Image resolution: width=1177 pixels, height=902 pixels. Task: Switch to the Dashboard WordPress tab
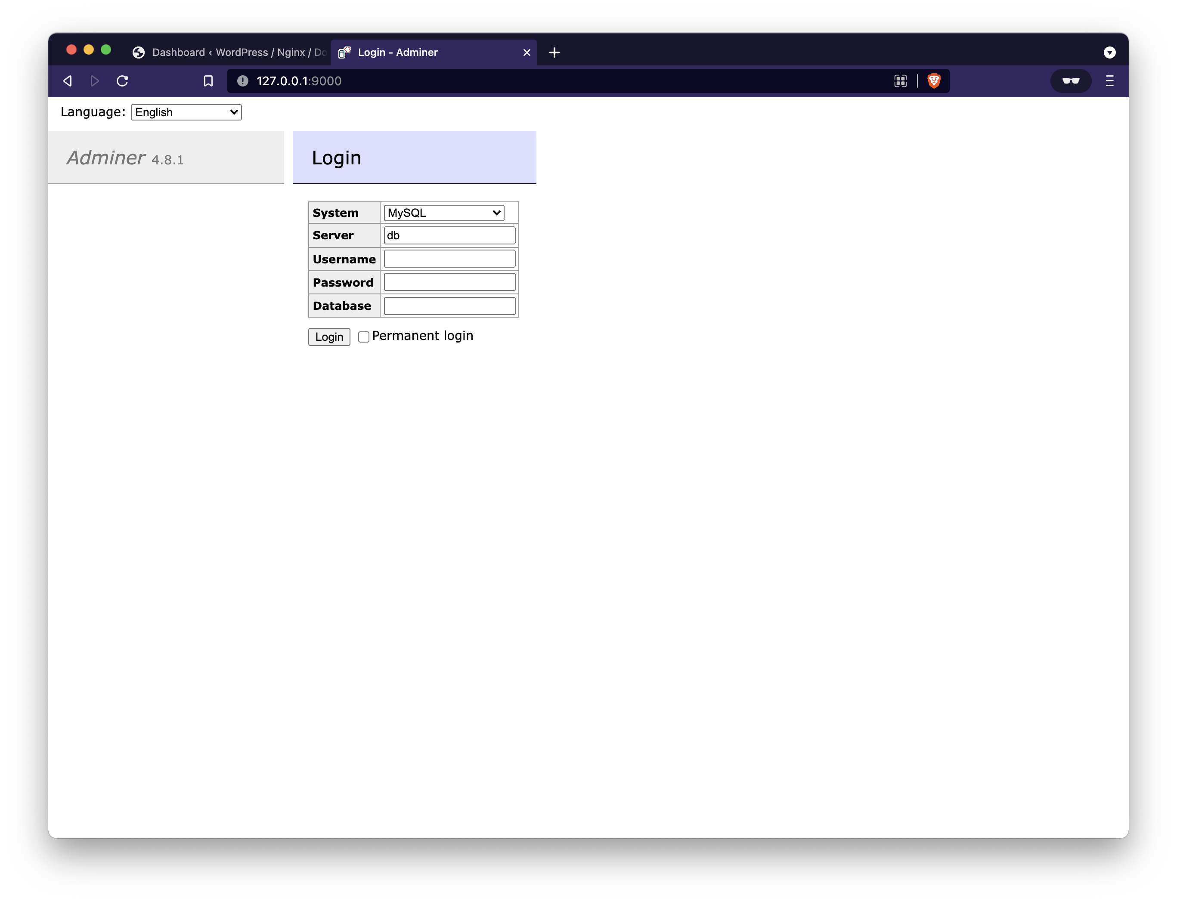(x=231, y=53)
